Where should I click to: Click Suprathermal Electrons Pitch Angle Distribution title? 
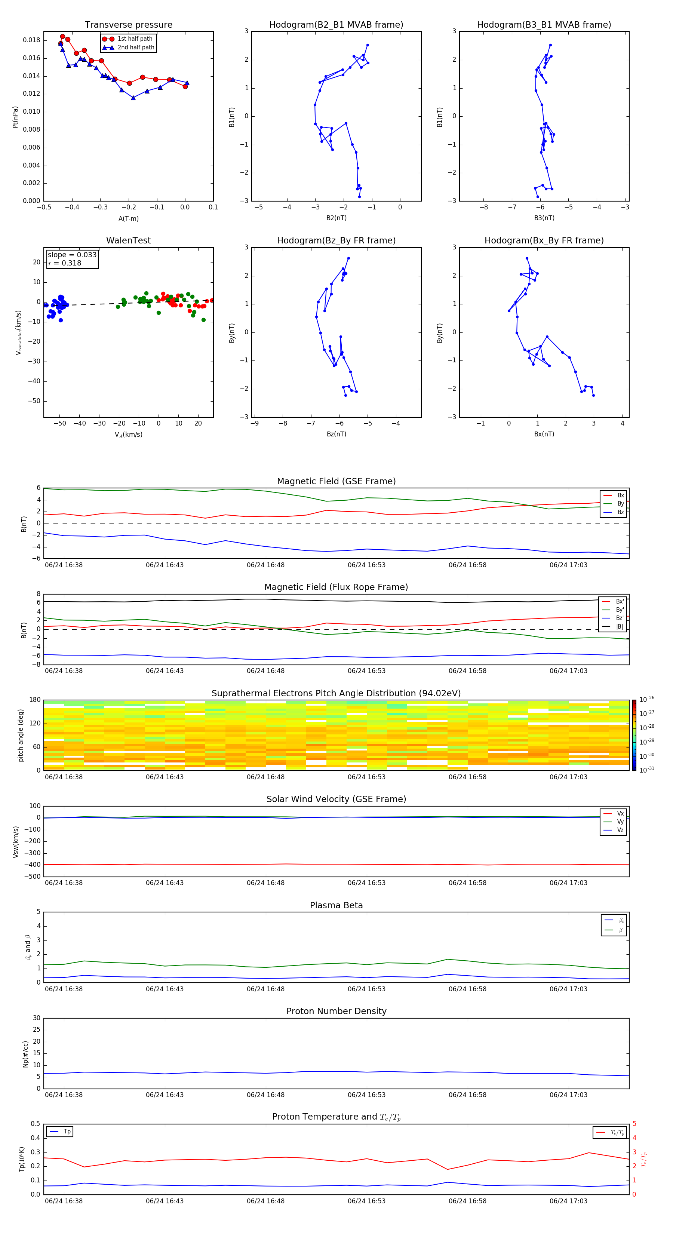[336, 694]
